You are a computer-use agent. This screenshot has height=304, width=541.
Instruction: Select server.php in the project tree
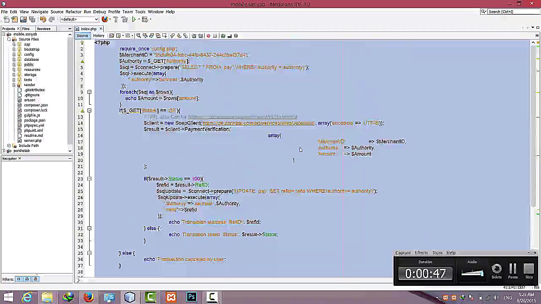33,141
